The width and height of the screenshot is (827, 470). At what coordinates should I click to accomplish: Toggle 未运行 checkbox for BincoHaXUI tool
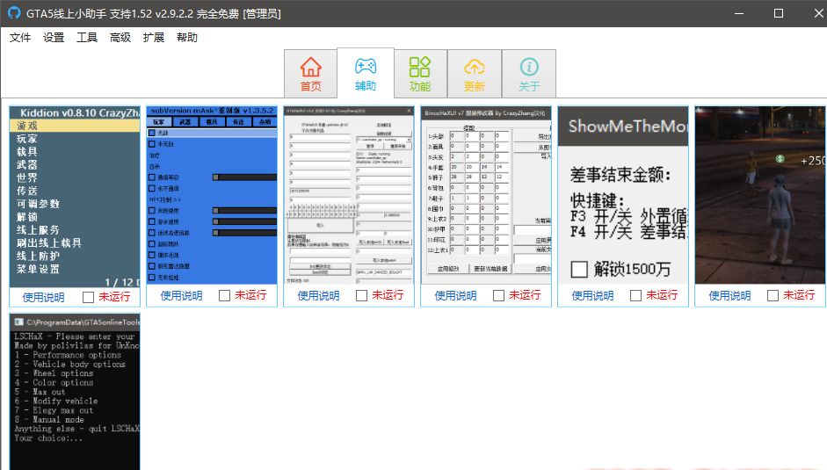(x=499, y=296)
